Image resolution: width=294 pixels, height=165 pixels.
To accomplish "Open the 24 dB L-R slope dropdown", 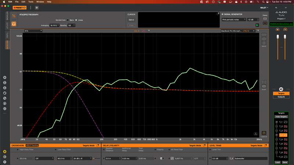I will tap(82, 158).
